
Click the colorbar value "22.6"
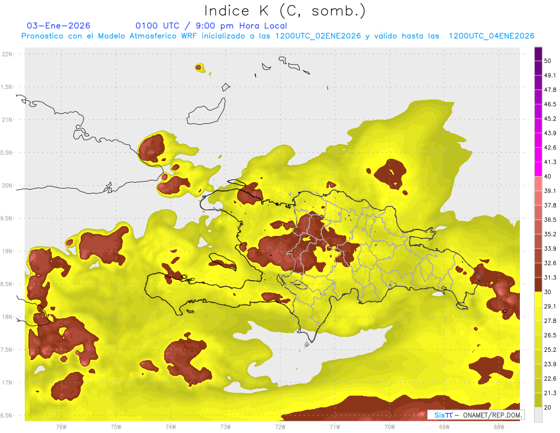click(x=550, y=378)
